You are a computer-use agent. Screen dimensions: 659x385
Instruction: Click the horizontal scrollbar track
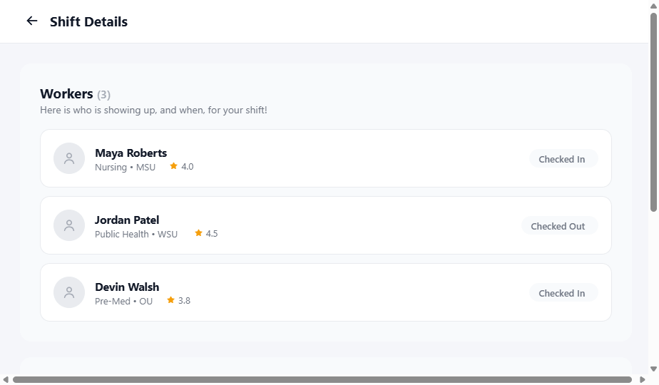(x=322, y=379)
